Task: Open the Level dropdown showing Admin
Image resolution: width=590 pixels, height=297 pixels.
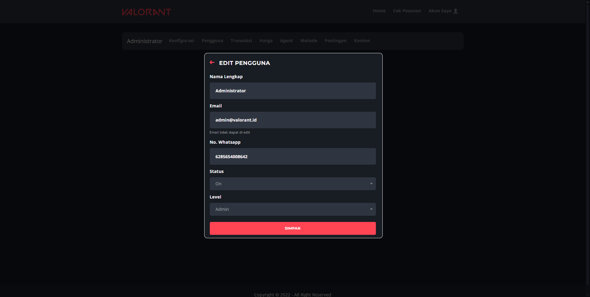Action: click(293, 209)
